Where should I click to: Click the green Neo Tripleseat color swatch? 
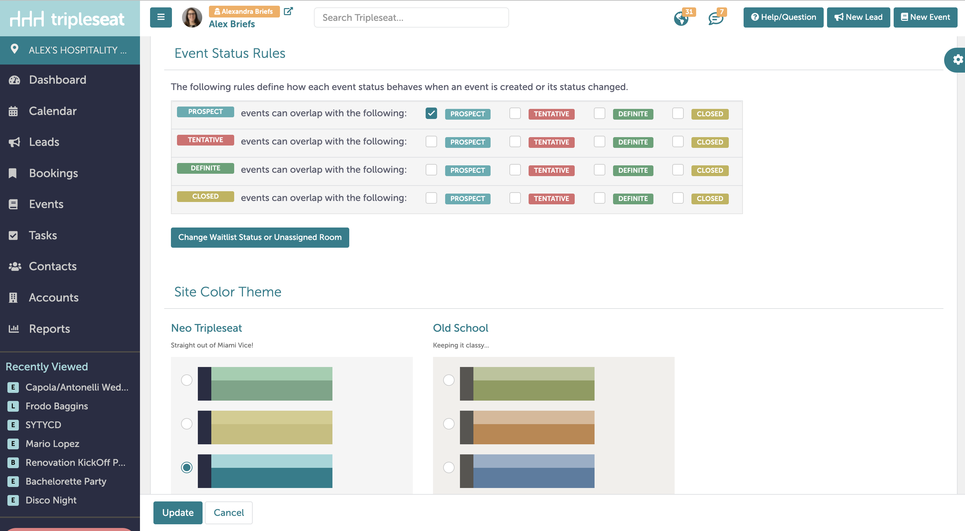(x=265, y=384)
